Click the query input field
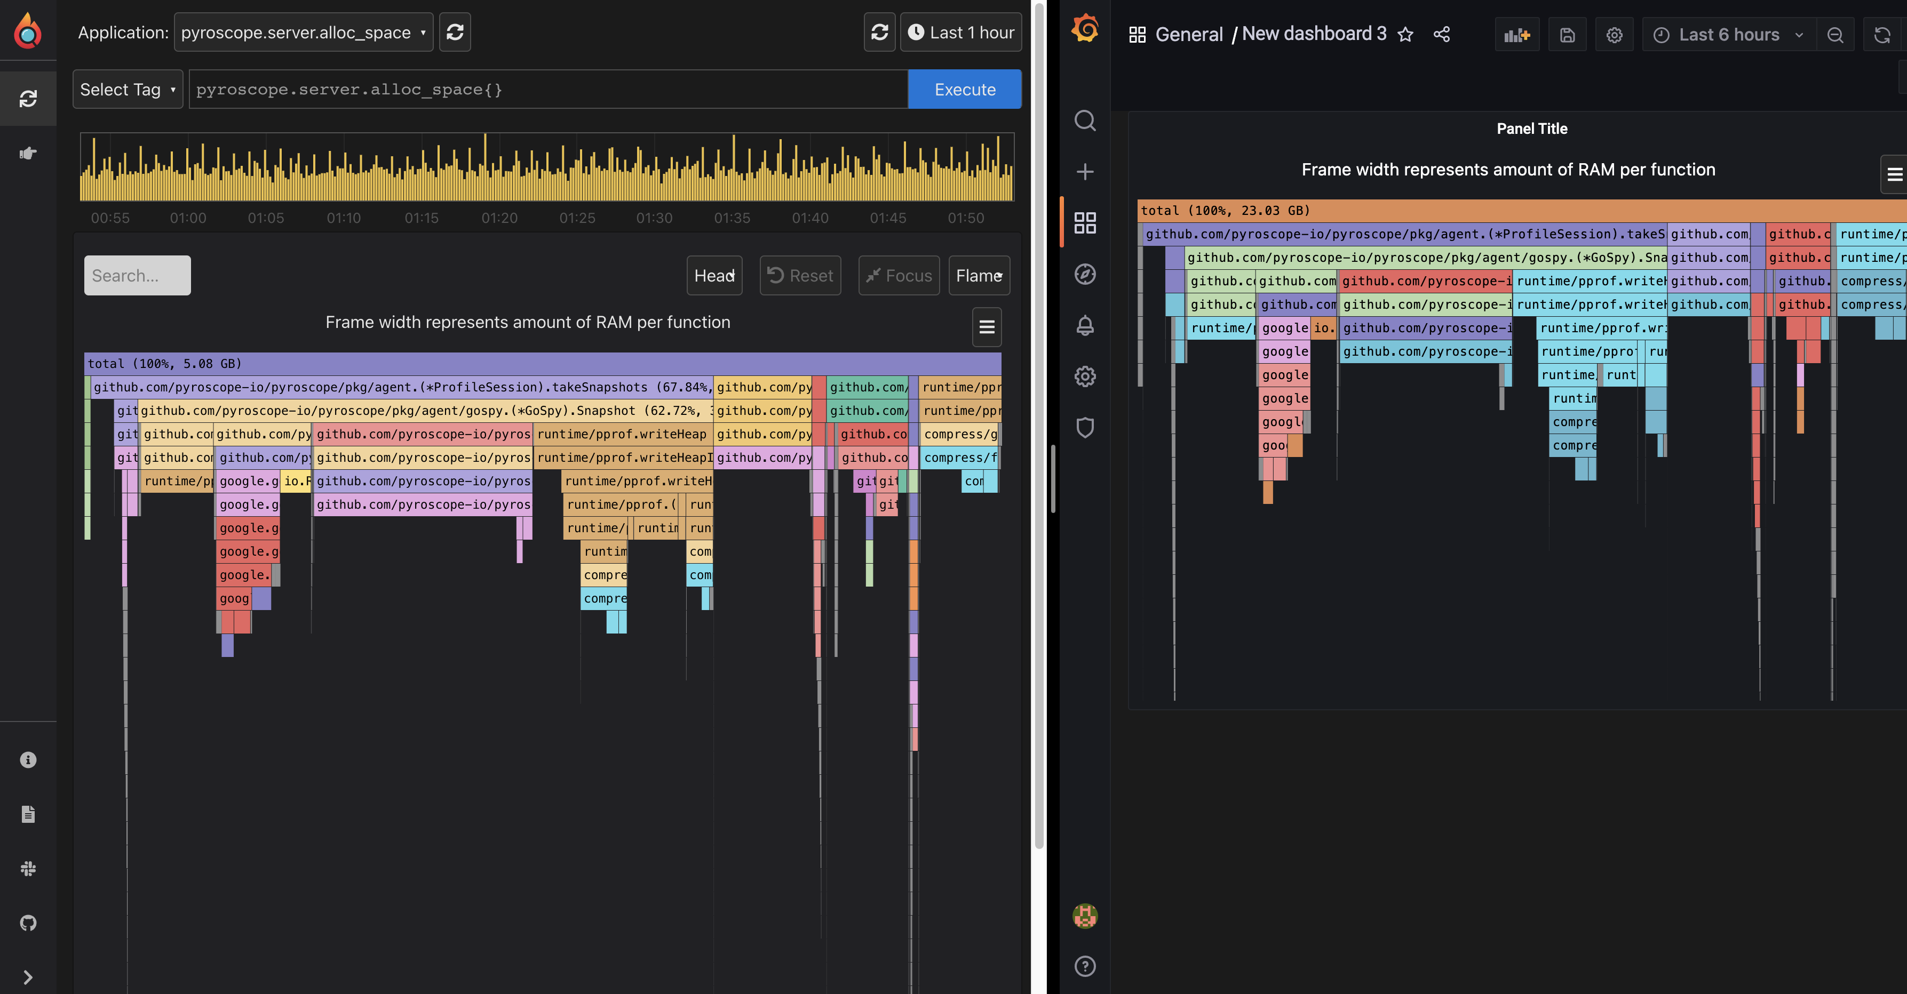The height and width of the screenshot is (994, 1907). tap(548, 89)
